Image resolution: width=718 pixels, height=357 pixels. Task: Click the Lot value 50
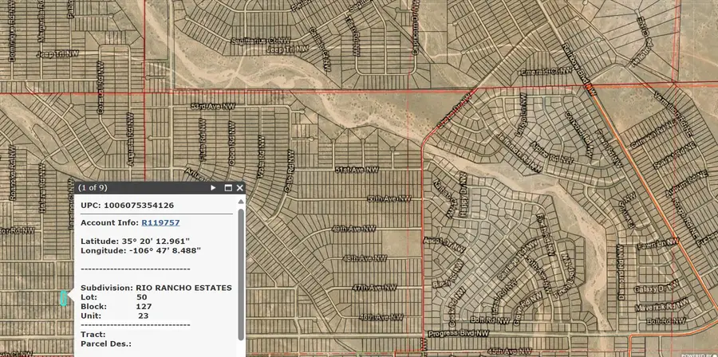point(141,297)
